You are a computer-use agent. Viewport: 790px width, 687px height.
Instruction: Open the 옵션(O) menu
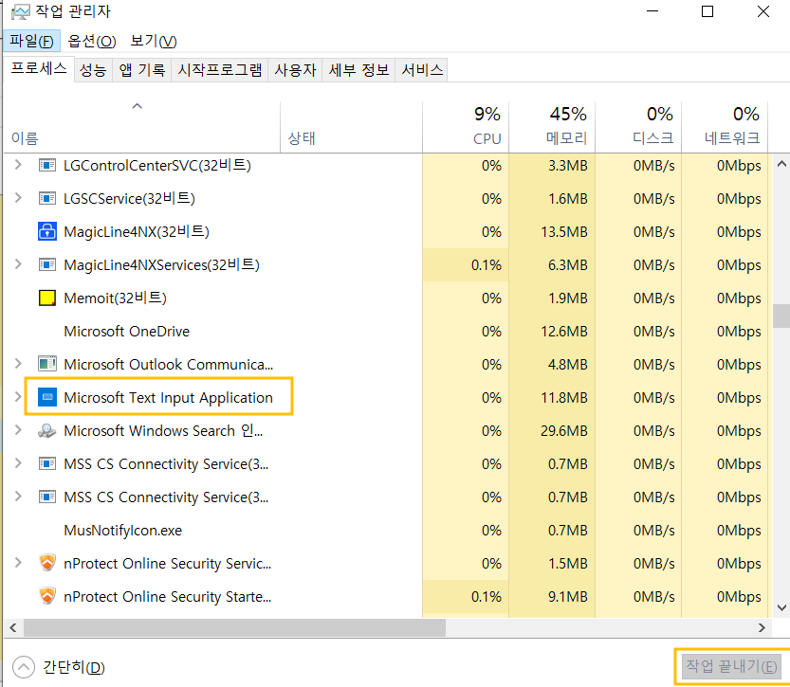[x=92, y=41]
